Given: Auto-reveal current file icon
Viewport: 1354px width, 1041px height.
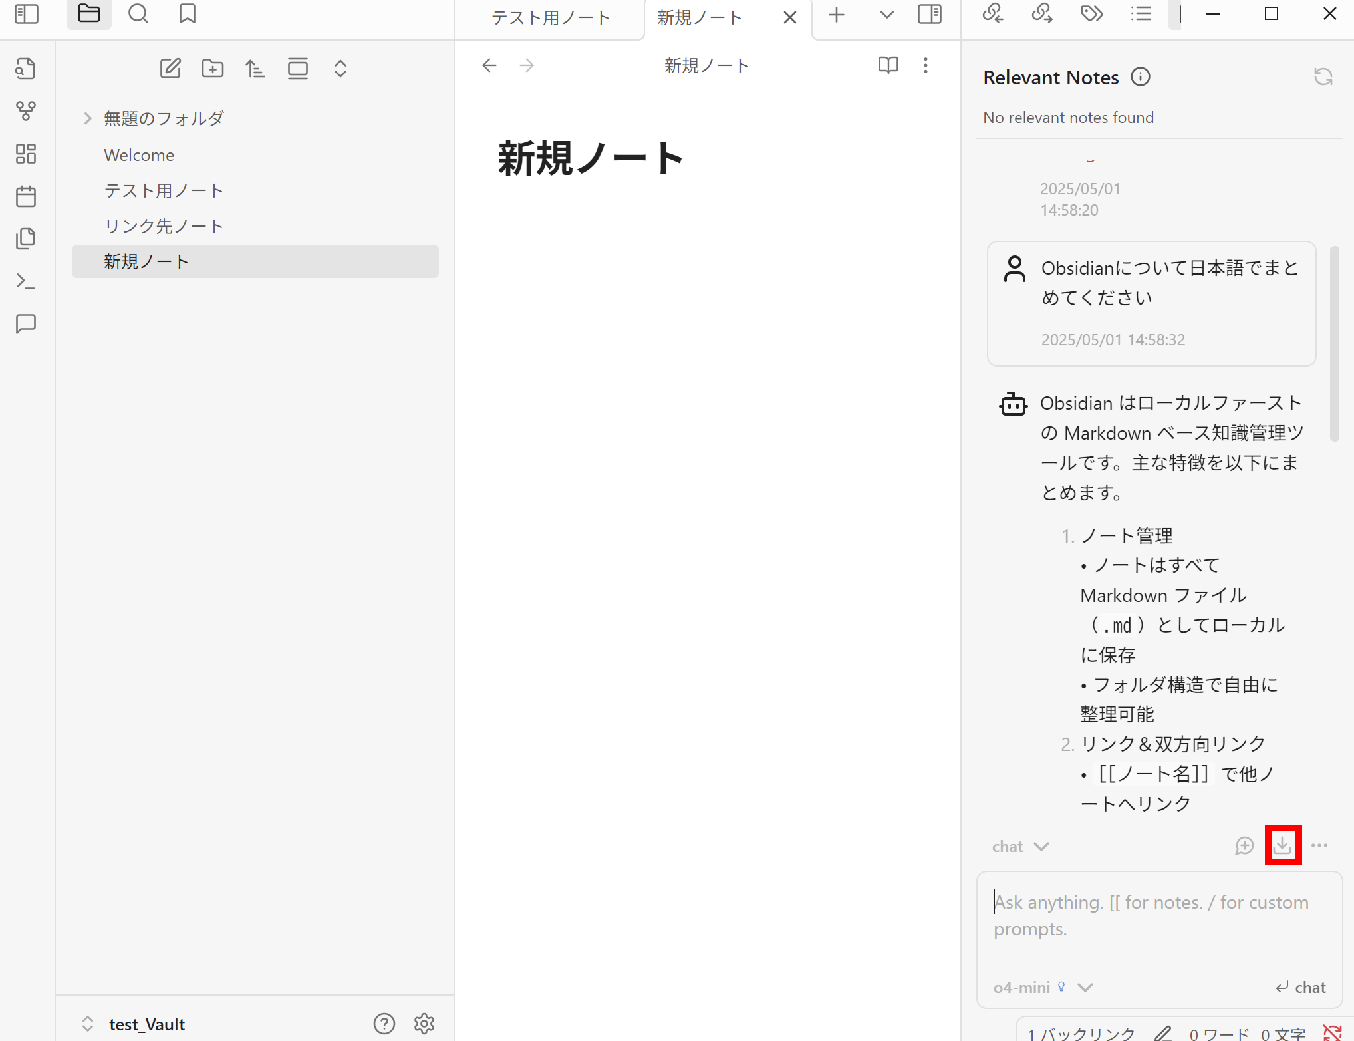Looking at the screenshot, I should tap(298, 69).
